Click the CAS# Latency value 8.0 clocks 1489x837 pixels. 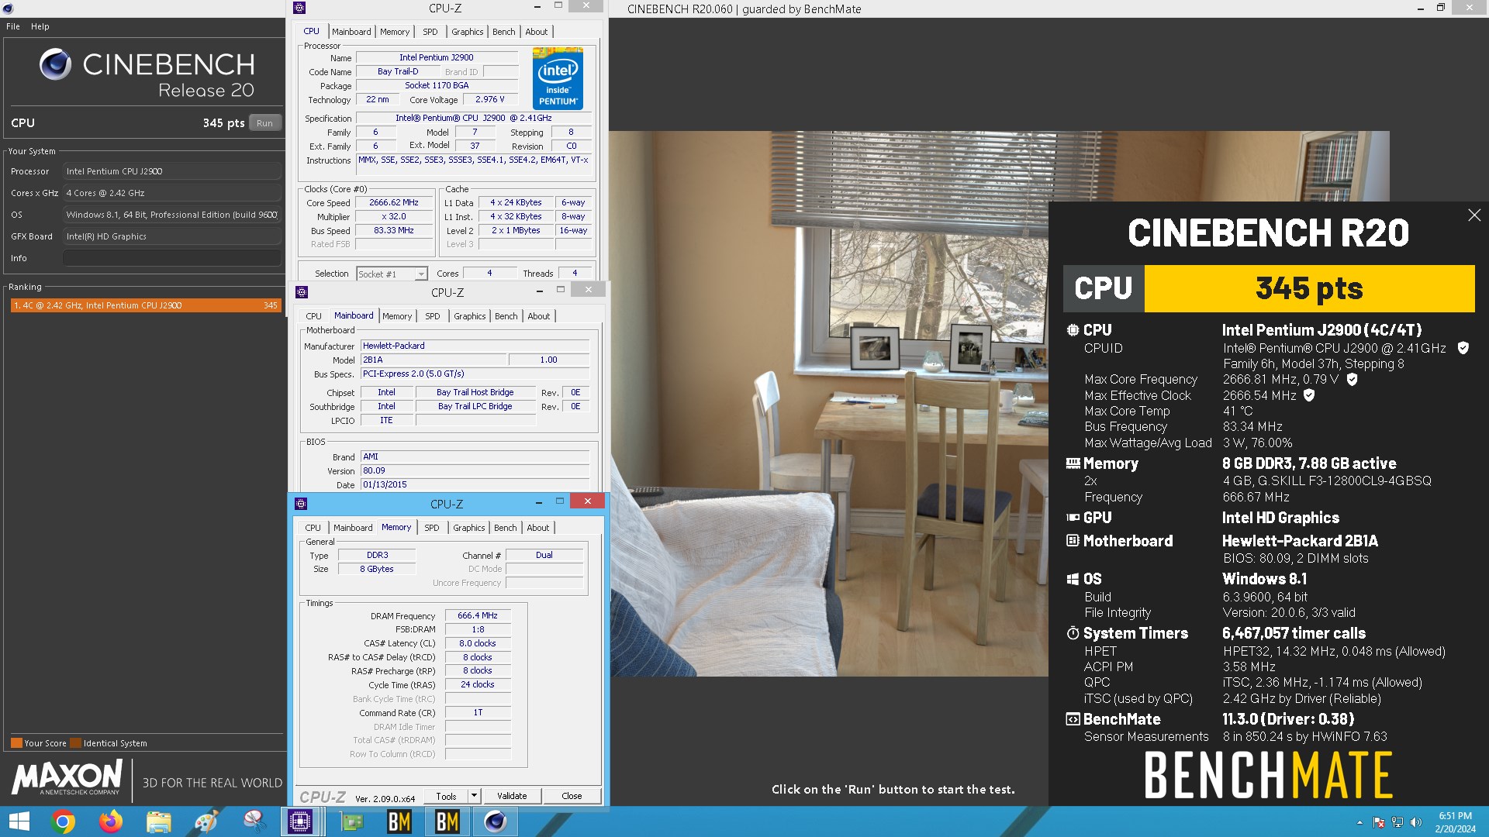click(477, 643)
